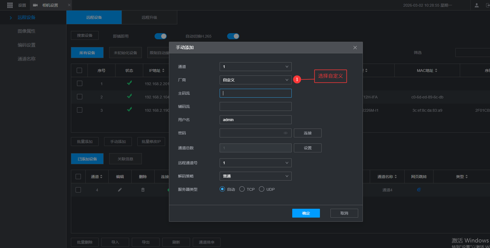Viewport: 490px width, 248px height.
Task: Click the user account icon
Action: [x=476, y=5]
